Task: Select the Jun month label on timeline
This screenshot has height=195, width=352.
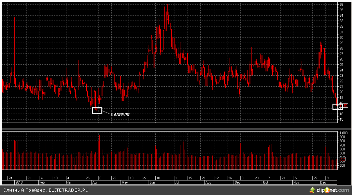Action: click(152, 182)
